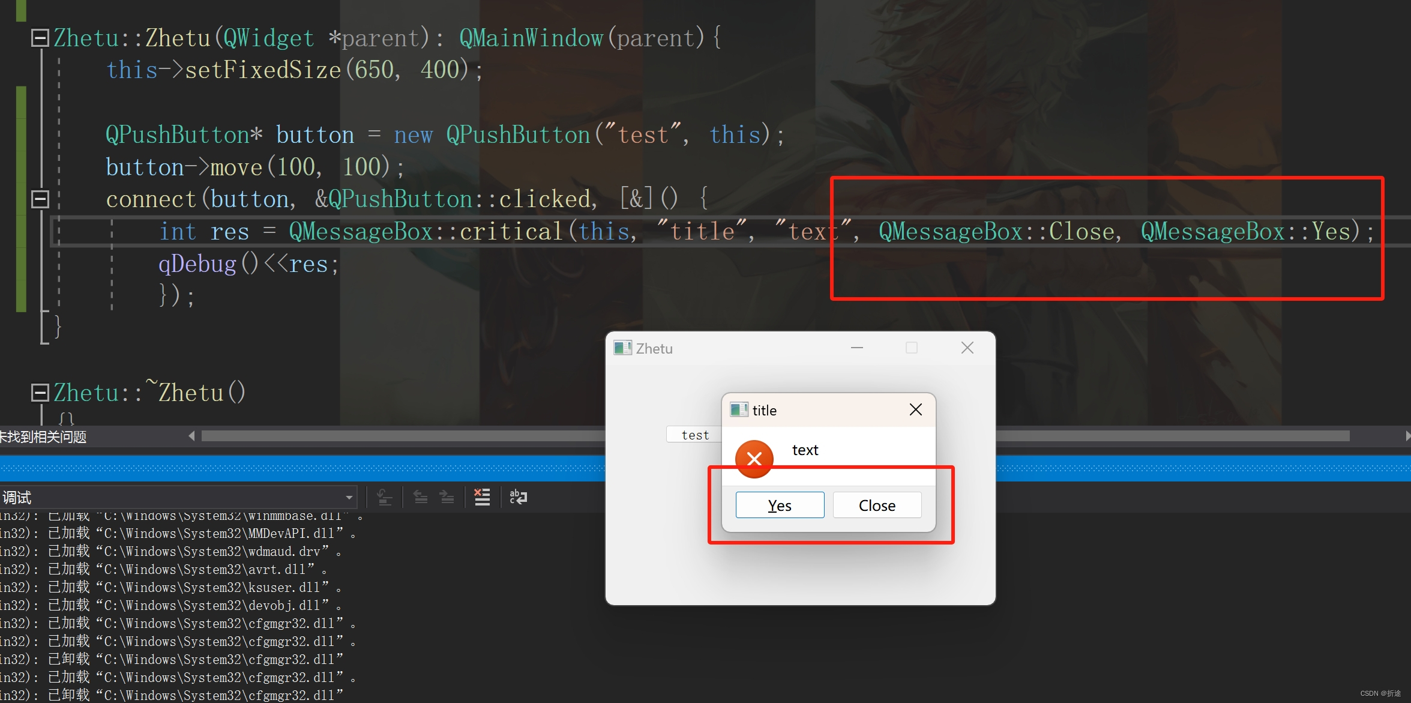Viewport: 1411px width, 703px height.
Task: Collapse the Zhetu constructor code block
Action: coord(40,38)
